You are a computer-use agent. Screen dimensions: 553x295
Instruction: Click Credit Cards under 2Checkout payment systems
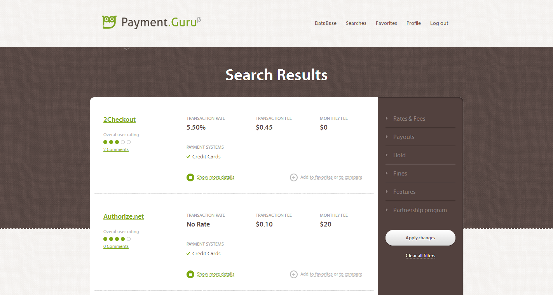click(206, 156)
